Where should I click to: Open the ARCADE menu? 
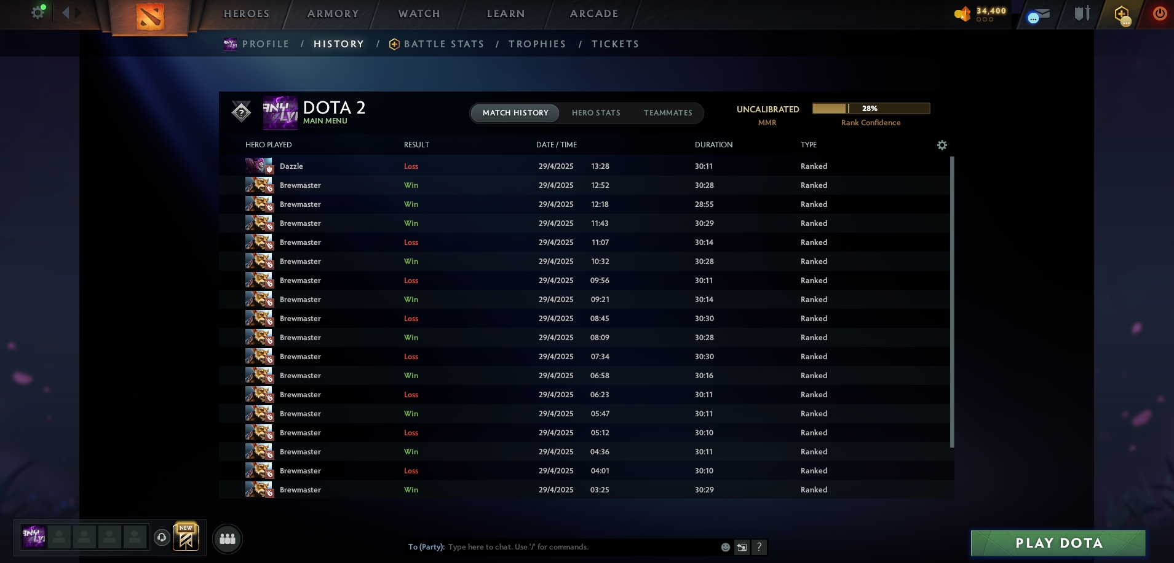coord(594,14)
